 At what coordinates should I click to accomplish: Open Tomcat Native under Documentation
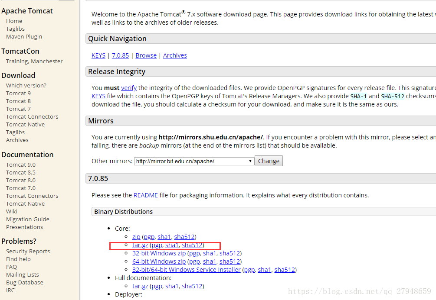tap(25, 204)
